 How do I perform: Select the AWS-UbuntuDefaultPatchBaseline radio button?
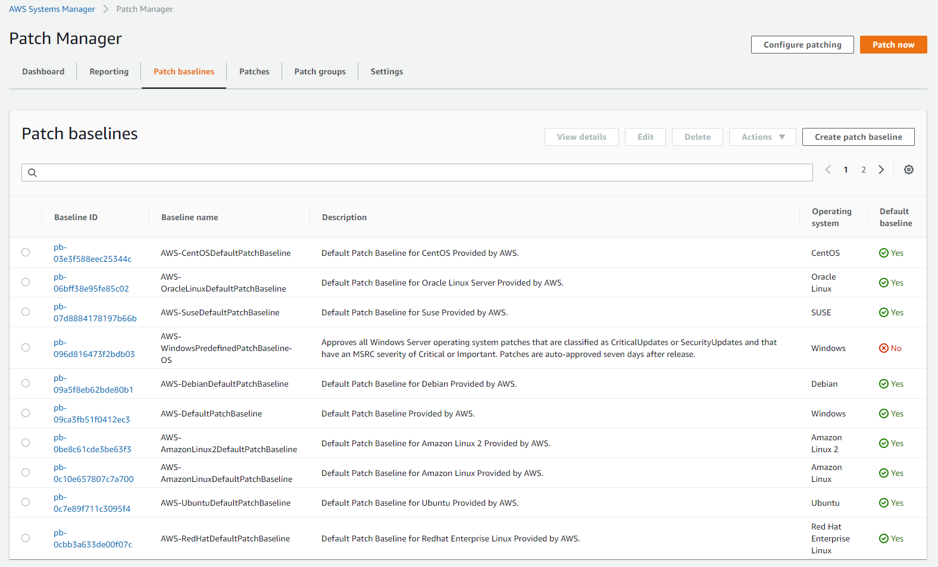pos(26,502)
